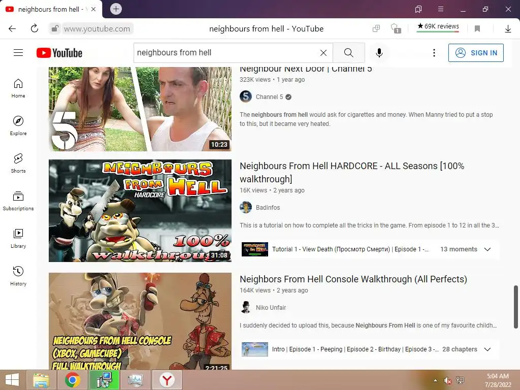Open Niko Unfair channel link
The height and width of the screenshot is (390, 520).
click(x=271, y=308)
